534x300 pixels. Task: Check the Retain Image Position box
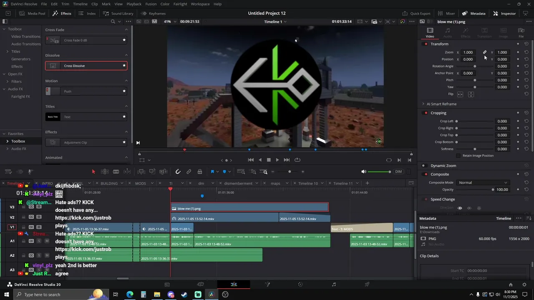click(458, 156)
